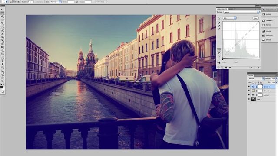Open the Fill slider arrow in the Layers panel

pos(276,83)
